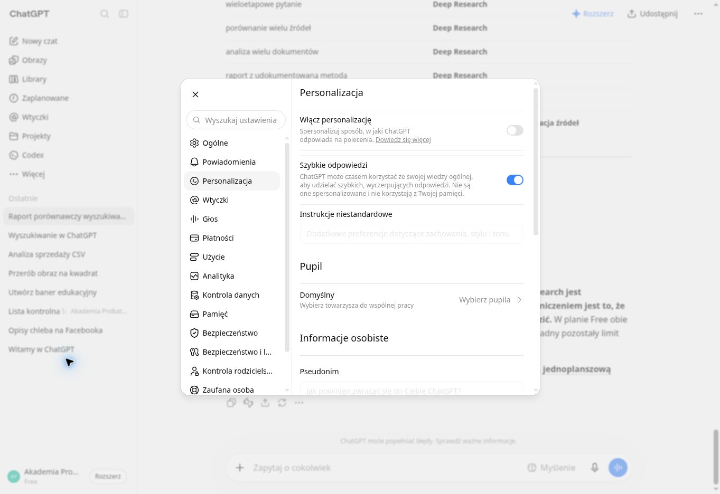Click the Instrukcje niestandardowe text field
Image resolution: width=720 pixels, height=494 pixels.
(412, 234)
